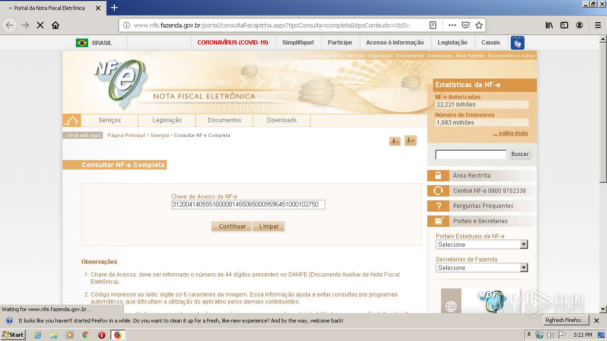Click Portais e Secretarias sidebar heading

click(x=480, y=221)
